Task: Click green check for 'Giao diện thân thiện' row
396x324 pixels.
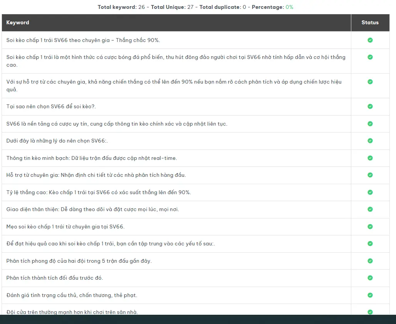Action: [x=370, y=209]
